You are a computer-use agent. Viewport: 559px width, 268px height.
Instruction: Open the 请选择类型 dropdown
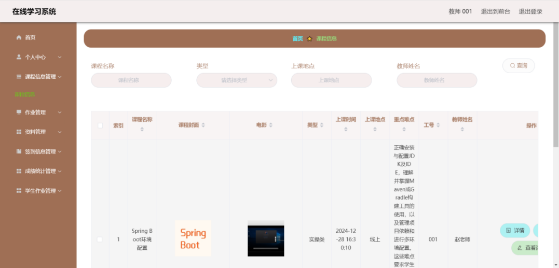pyautogui.click(x=237, y=80)
